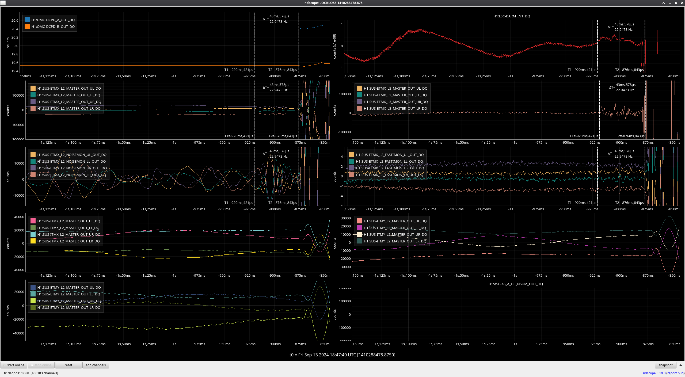Screen dimensions: 685x377
Task: Click the T1=-920ms,421µs label in DARM plot
Action: [582, 70]
